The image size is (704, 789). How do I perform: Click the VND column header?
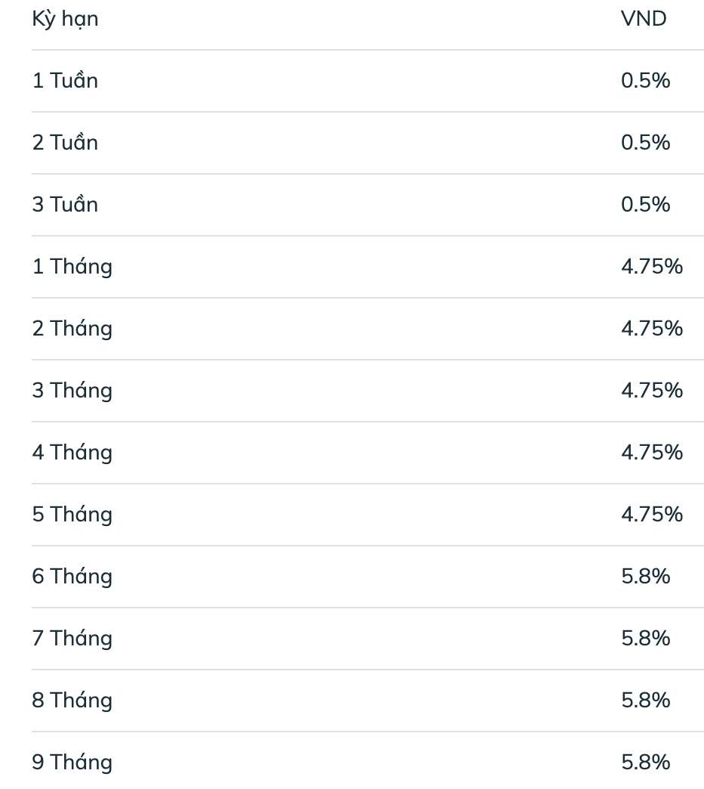click(x=644, y=20)
